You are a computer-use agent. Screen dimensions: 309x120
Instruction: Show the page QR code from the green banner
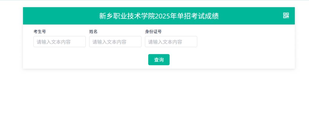286,16
